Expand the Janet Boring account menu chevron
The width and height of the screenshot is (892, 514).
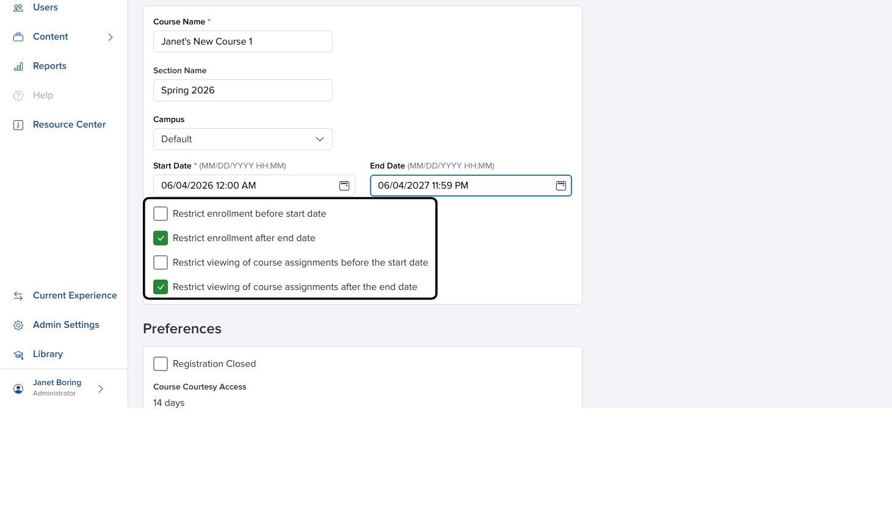101,389
